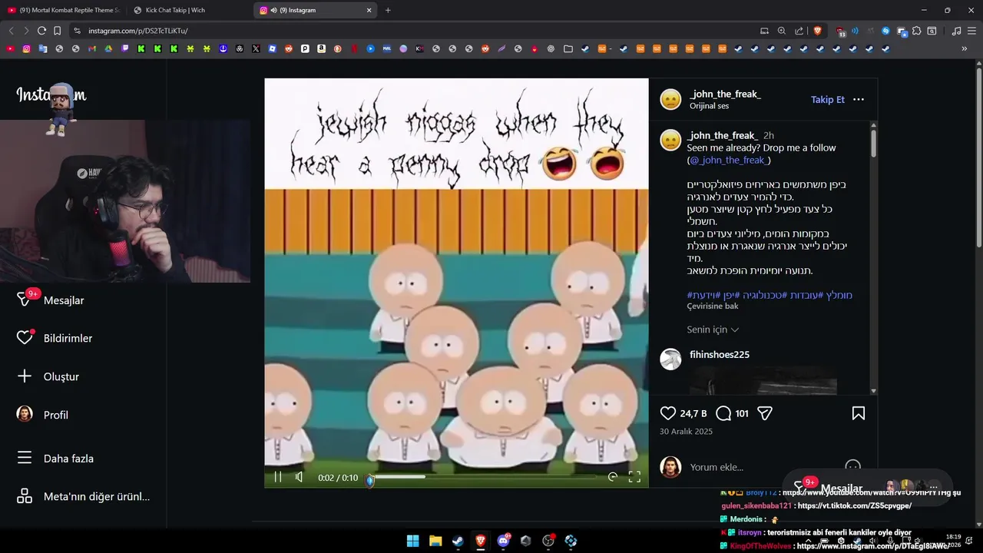The image size is (983, 553).
Task: Open the Brave hamburger main menu
Action: point(971,31)
